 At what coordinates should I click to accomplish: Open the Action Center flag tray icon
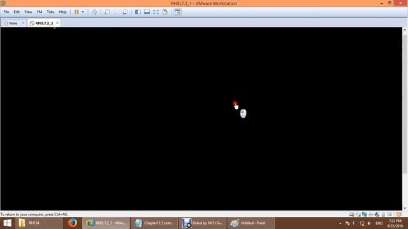coord(347,223)
